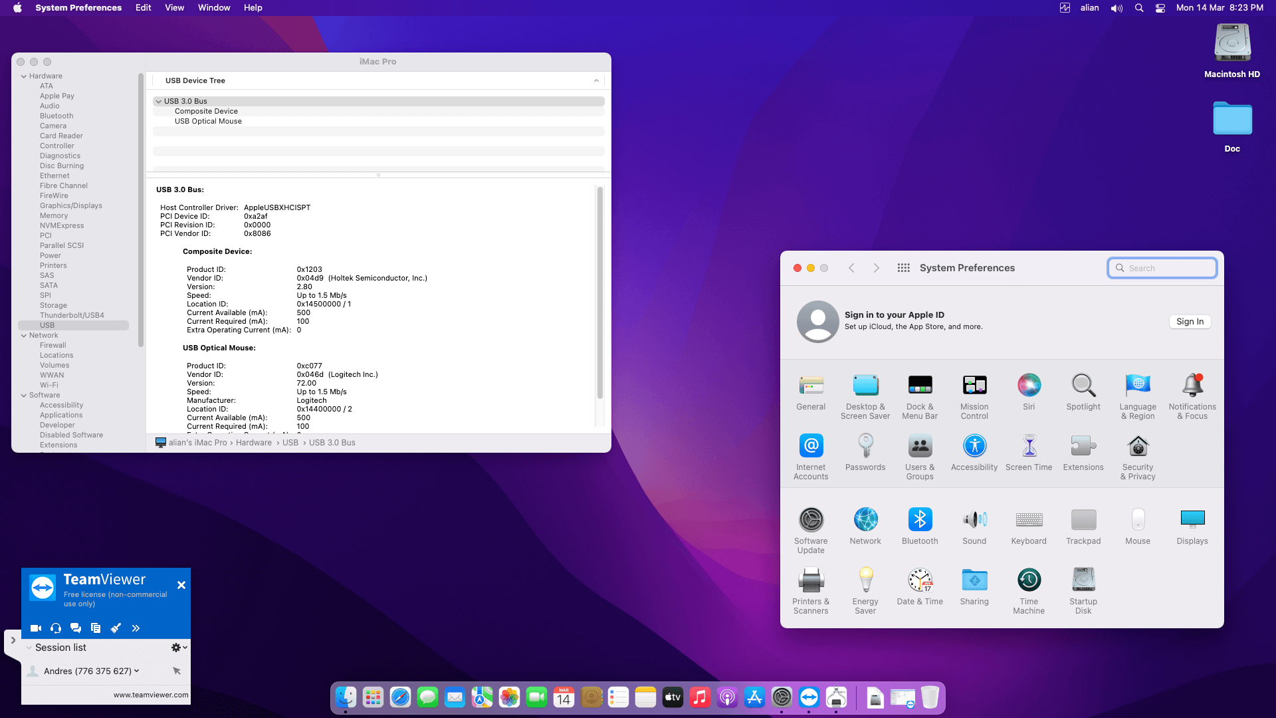Open Bluetooth preferences pane

click(x=920, y=526)
